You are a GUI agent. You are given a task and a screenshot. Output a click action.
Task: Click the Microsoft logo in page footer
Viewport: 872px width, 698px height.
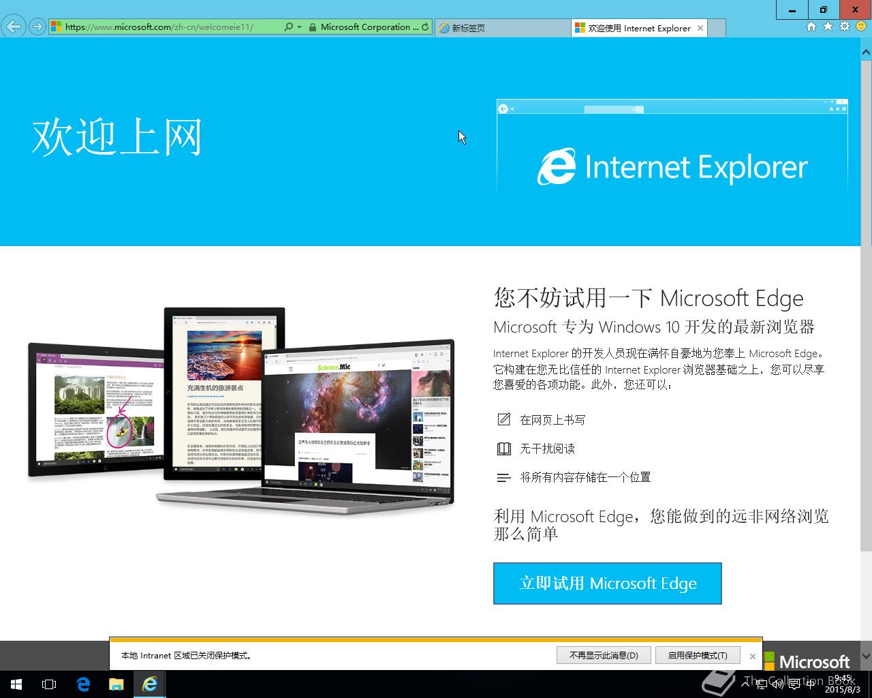click(807, 661)
